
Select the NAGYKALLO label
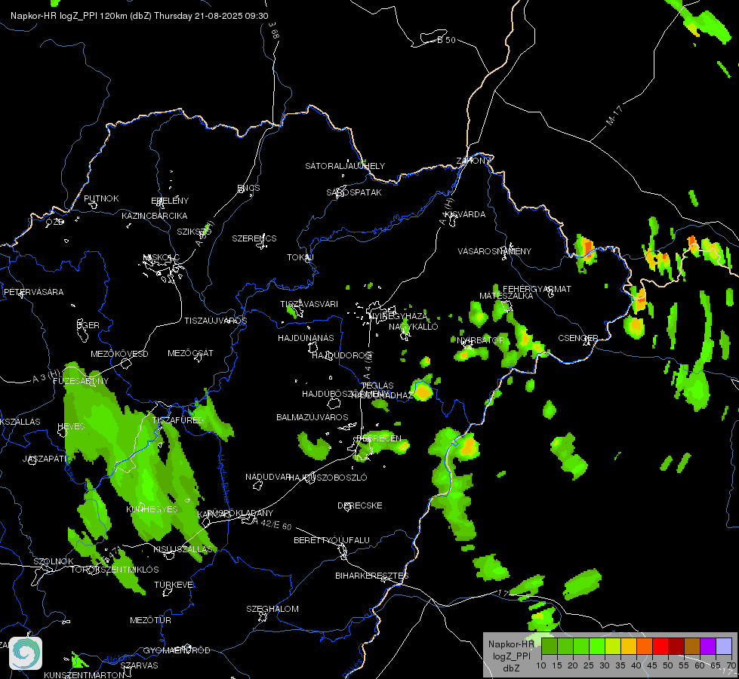[x=414, y=327]
